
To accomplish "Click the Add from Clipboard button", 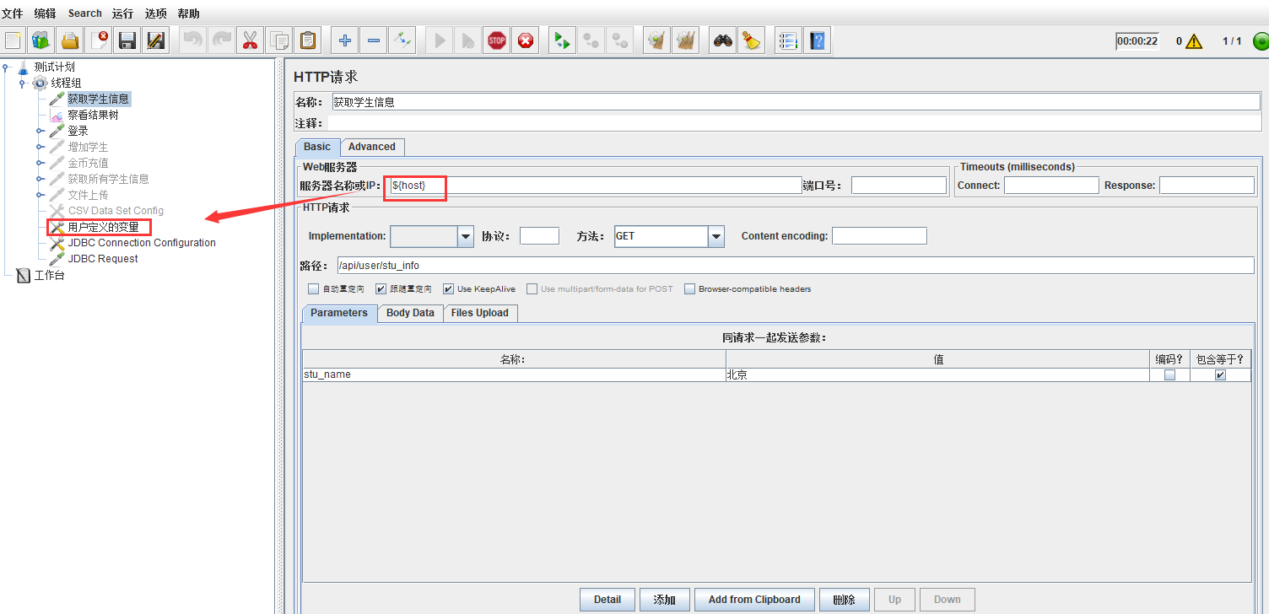I will [753, 599].
